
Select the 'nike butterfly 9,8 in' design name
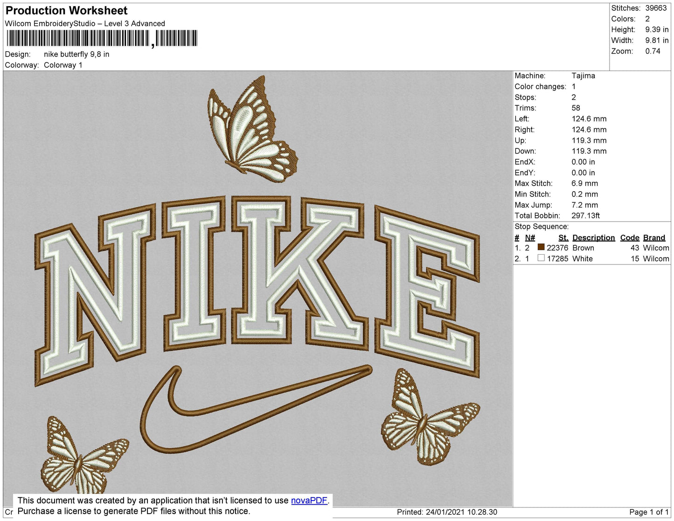tap(76, 54)
